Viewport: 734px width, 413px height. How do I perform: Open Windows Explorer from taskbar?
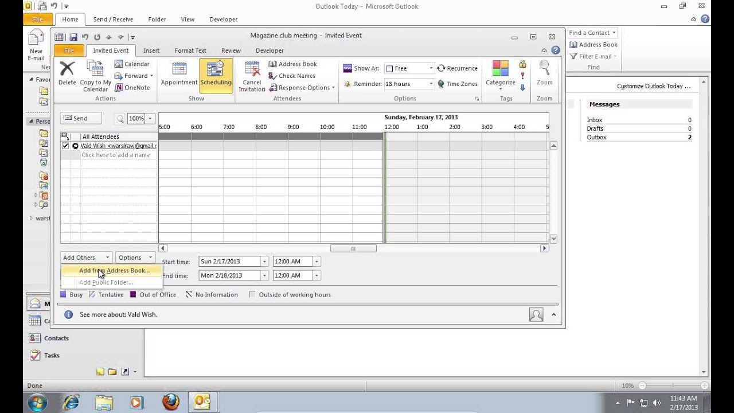coord(104,402)
